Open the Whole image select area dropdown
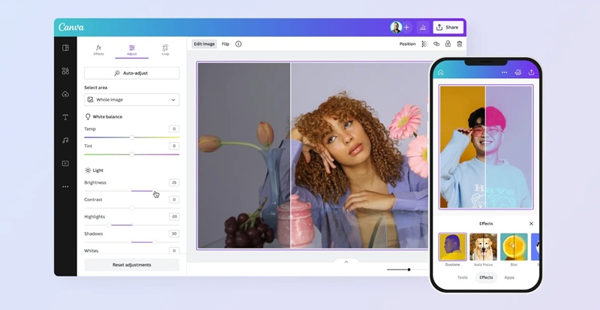The width and height of the screenshot is (600, 310). tap(132, 100)
